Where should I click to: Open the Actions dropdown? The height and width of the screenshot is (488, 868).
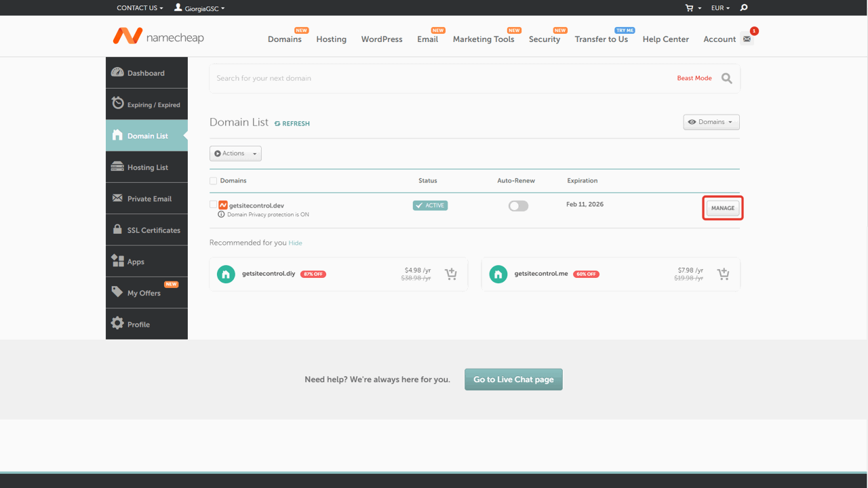(x=235, y=154)
